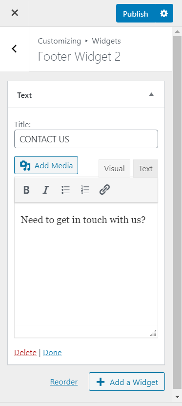Click the Add a Widget button
The width and height of the screenshot is (182, 406).
(x=127, y=382)
